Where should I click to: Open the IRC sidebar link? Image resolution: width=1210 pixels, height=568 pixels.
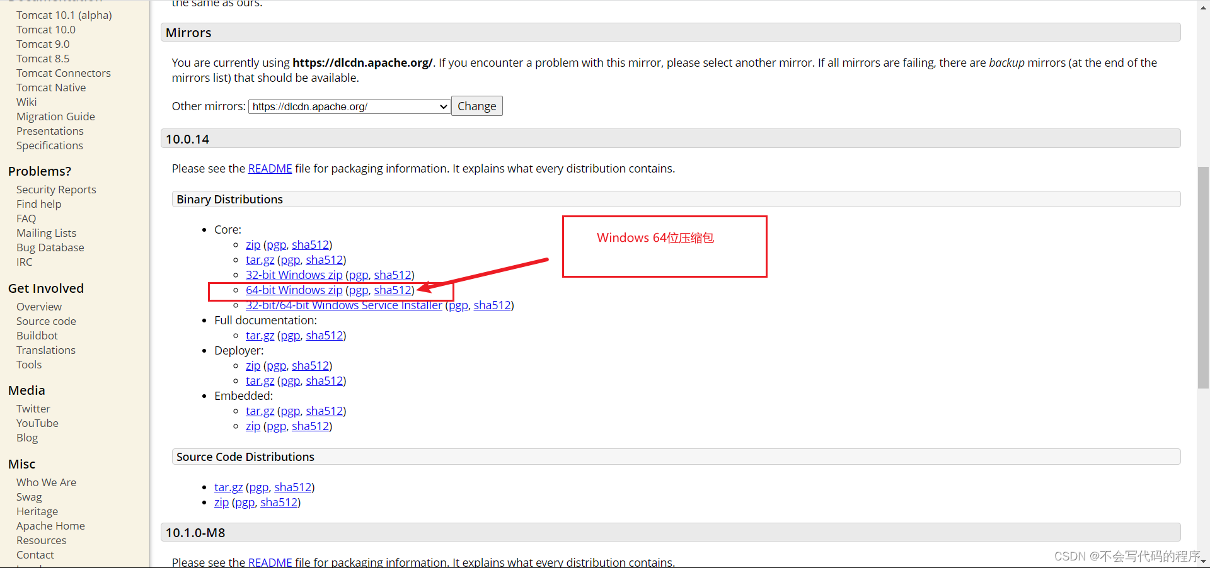coord(25,262)
